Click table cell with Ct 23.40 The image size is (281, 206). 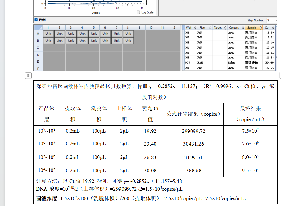tap(150, 144)
